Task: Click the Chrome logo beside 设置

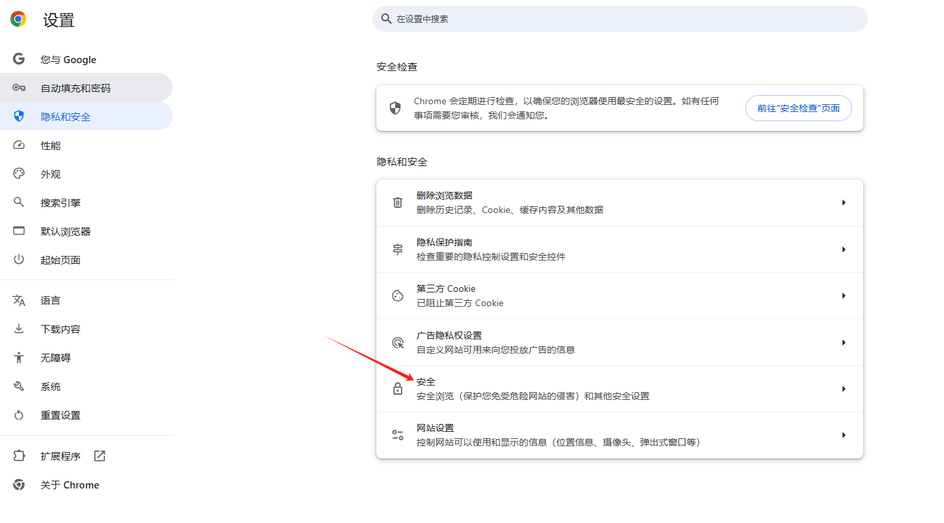Action: 18,19
